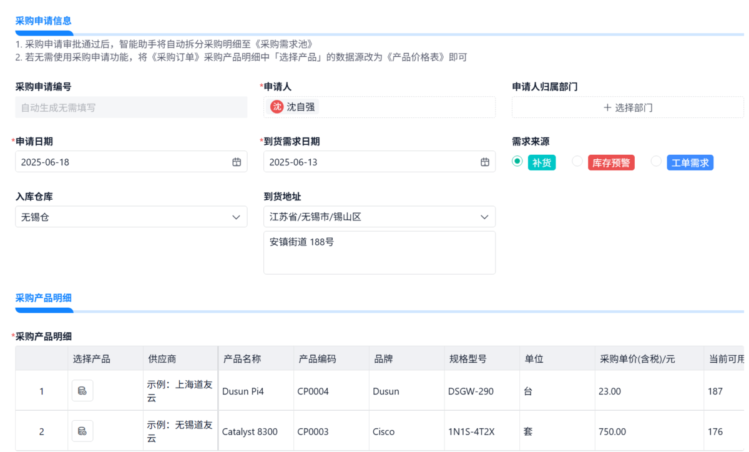Click the 沈自强 applicant avatar

[277, 107]
